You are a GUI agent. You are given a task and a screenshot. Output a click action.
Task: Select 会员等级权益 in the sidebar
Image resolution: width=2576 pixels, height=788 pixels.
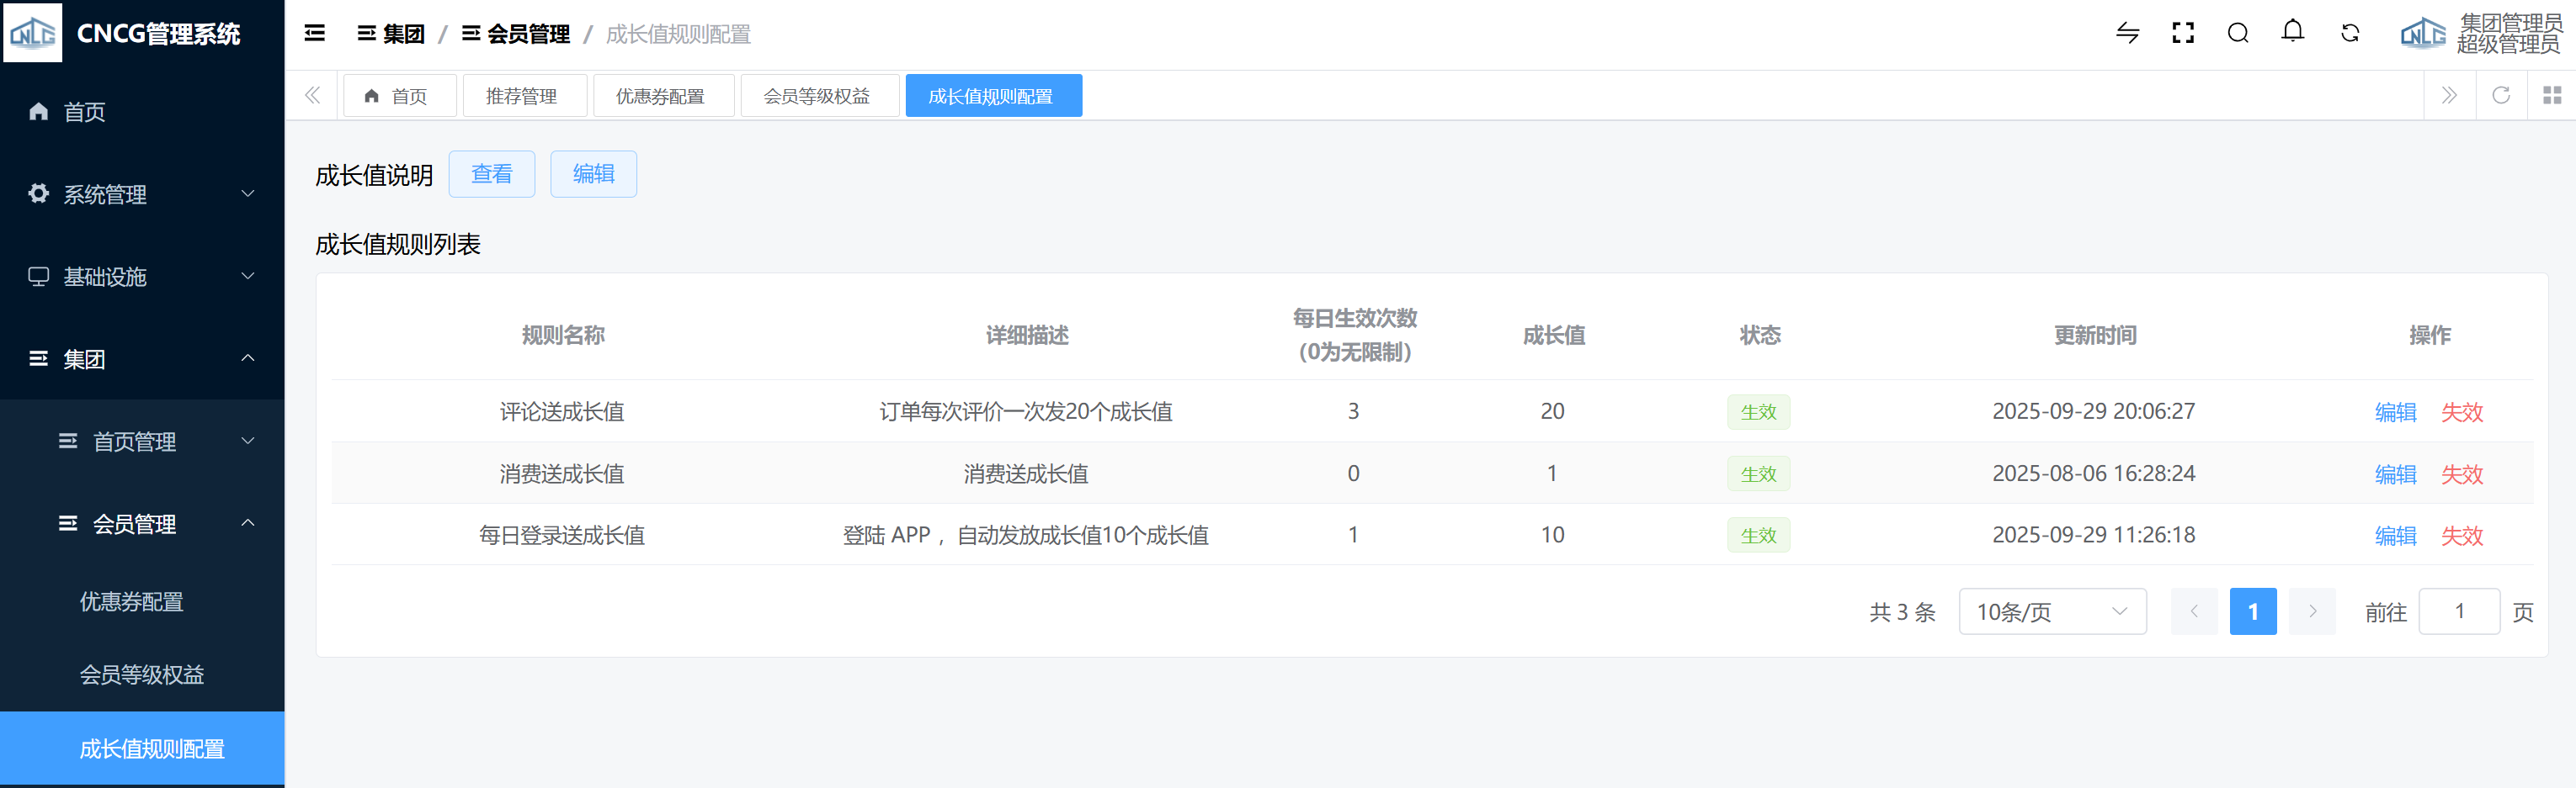click(x=142, y=675)
